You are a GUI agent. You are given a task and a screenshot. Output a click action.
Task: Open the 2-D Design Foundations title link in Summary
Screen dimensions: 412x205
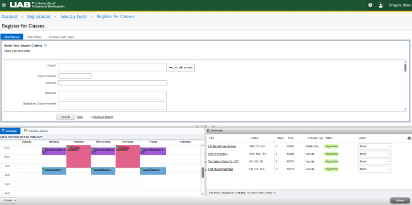pos(222,146)
